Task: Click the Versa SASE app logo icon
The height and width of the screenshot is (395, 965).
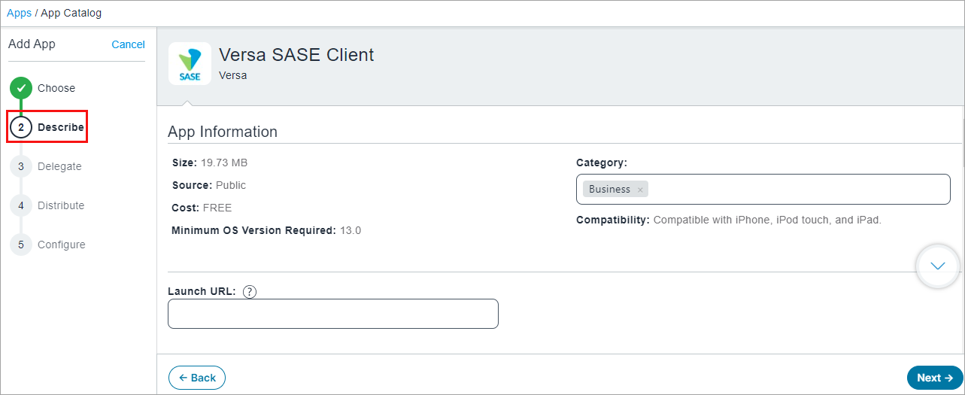Action: click(x=190, y=64)
